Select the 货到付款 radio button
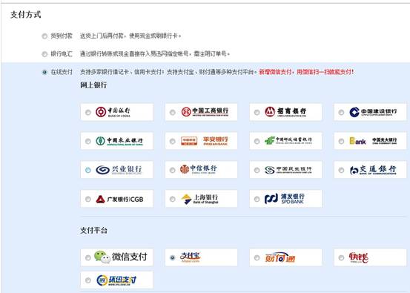410x293 pixels. (x=44, y=36)
